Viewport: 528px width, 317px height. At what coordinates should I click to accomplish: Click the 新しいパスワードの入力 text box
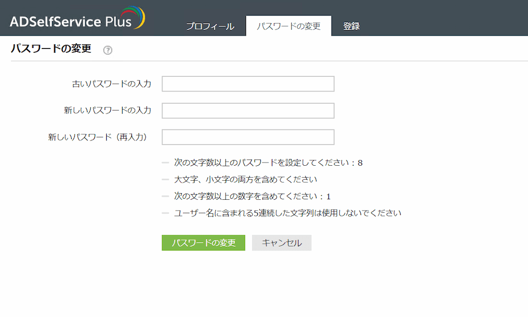pos(248,110)
